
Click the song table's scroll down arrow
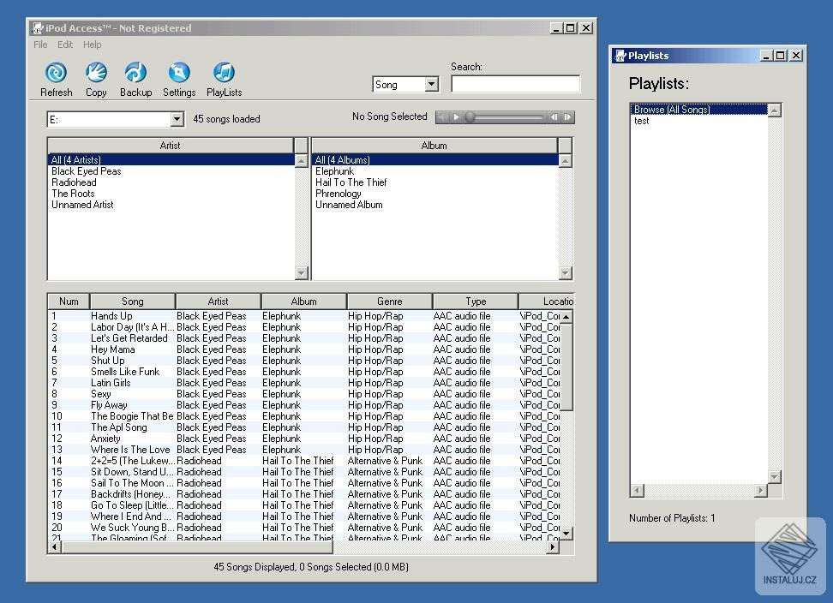click(x=566, y=533)
